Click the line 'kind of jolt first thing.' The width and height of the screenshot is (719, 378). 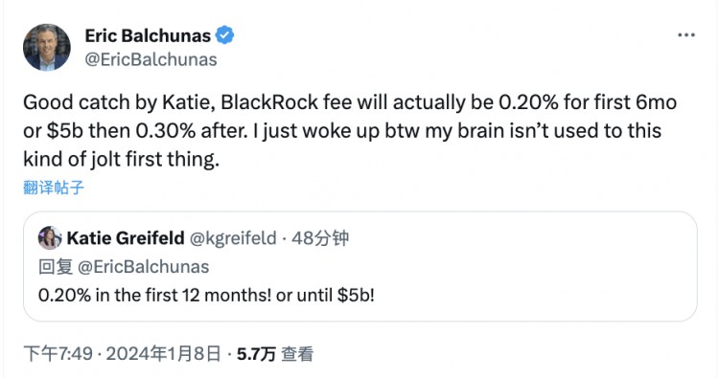(x=121, y=159)
